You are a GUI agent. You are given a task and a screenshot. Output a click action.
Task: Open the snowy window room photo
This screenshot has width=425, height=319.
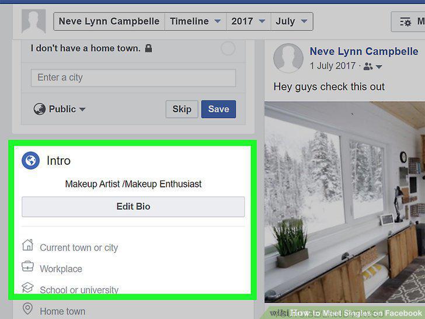coord(345,202)
